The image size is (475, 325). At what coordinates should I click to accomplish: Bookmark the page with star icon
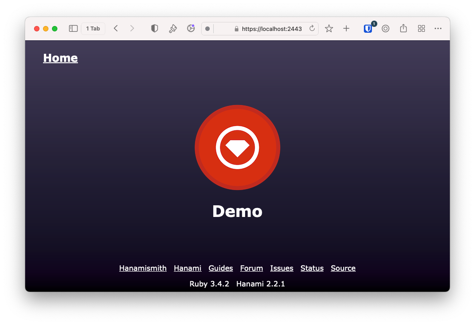coord(329,29)
